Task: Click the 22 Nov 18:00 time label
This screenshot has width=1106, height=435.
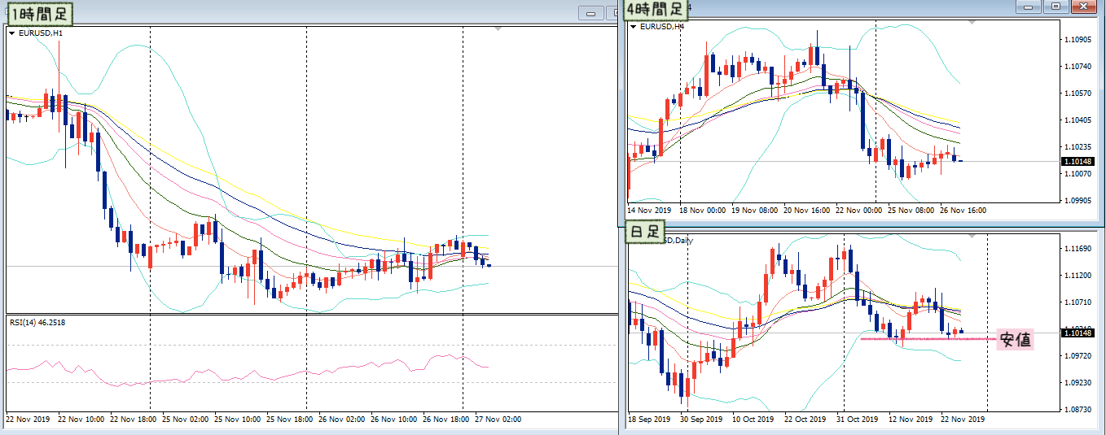Action: [x=134, y=420]
